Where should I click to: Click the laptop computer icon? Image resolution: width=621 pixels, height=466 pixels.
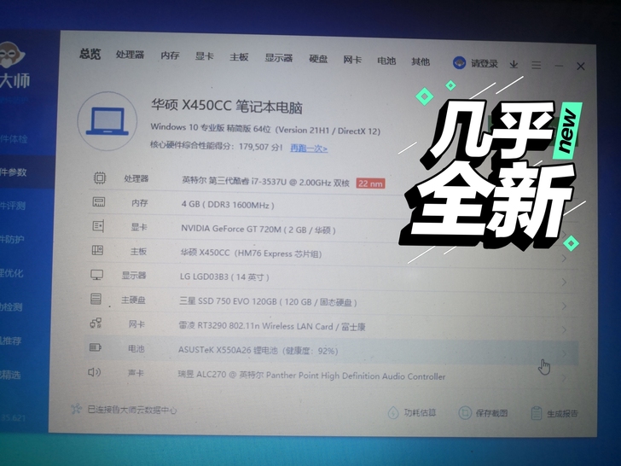tap(107, 121)
